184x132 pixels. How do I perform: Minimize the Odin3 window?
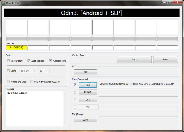164,2
